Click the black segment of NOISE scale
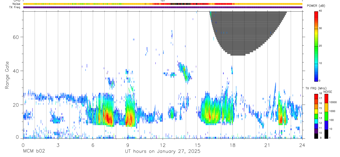 [326, 134]
